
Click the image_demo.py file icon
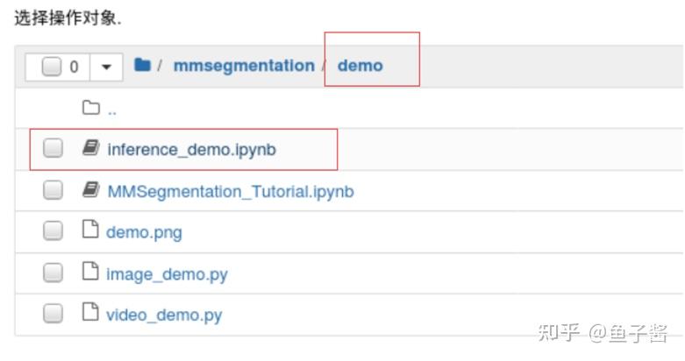click(x=90, y=273)
